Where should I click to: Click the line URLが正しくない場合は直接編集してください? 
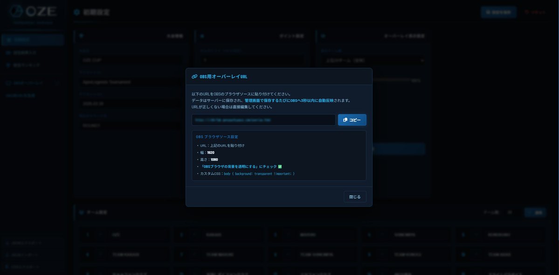click(232, 107)
